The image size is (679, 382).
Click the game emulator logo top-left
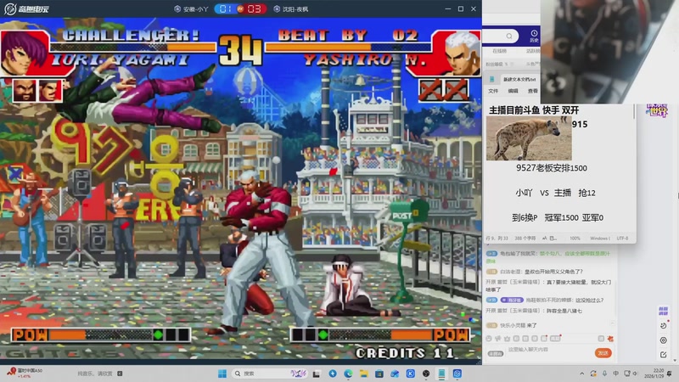pyautogui.click(x=27, y=8)
